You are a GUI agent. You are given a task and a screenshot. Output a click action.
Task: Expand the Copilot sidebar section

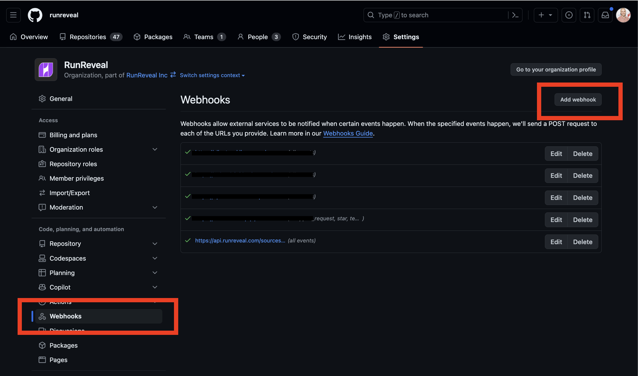pyautogui.click(x=155, y=287)
